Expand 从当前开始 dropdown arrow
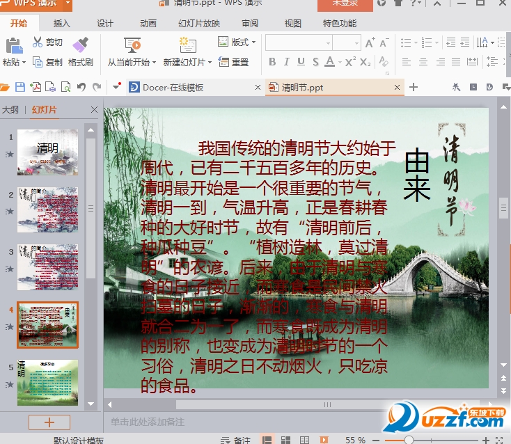The image size is (511, 444). [154, 62]
